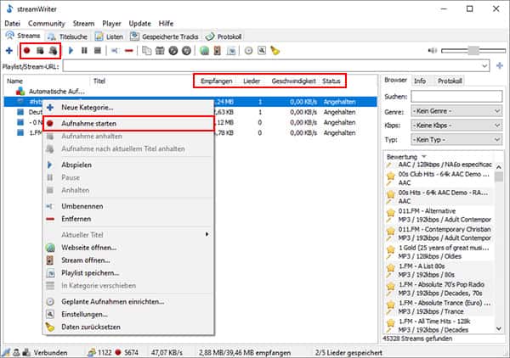Image resolution: width=510 pixels, height=358 pixels.
Task: Choose Daten zurücksetzen in the context menu
Action: (128, 327)
